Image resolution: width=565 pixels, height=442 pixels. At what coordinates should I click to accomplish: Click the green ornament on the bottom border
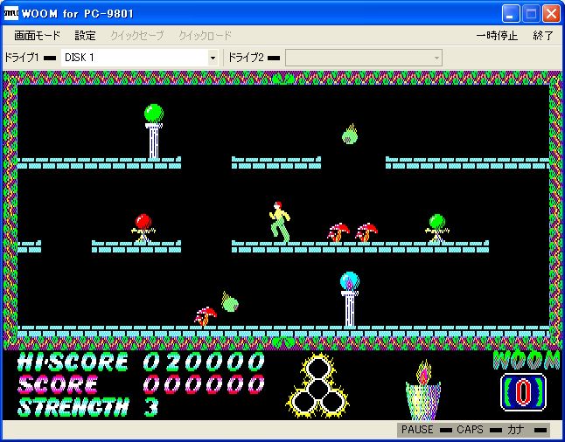[282, 342]
